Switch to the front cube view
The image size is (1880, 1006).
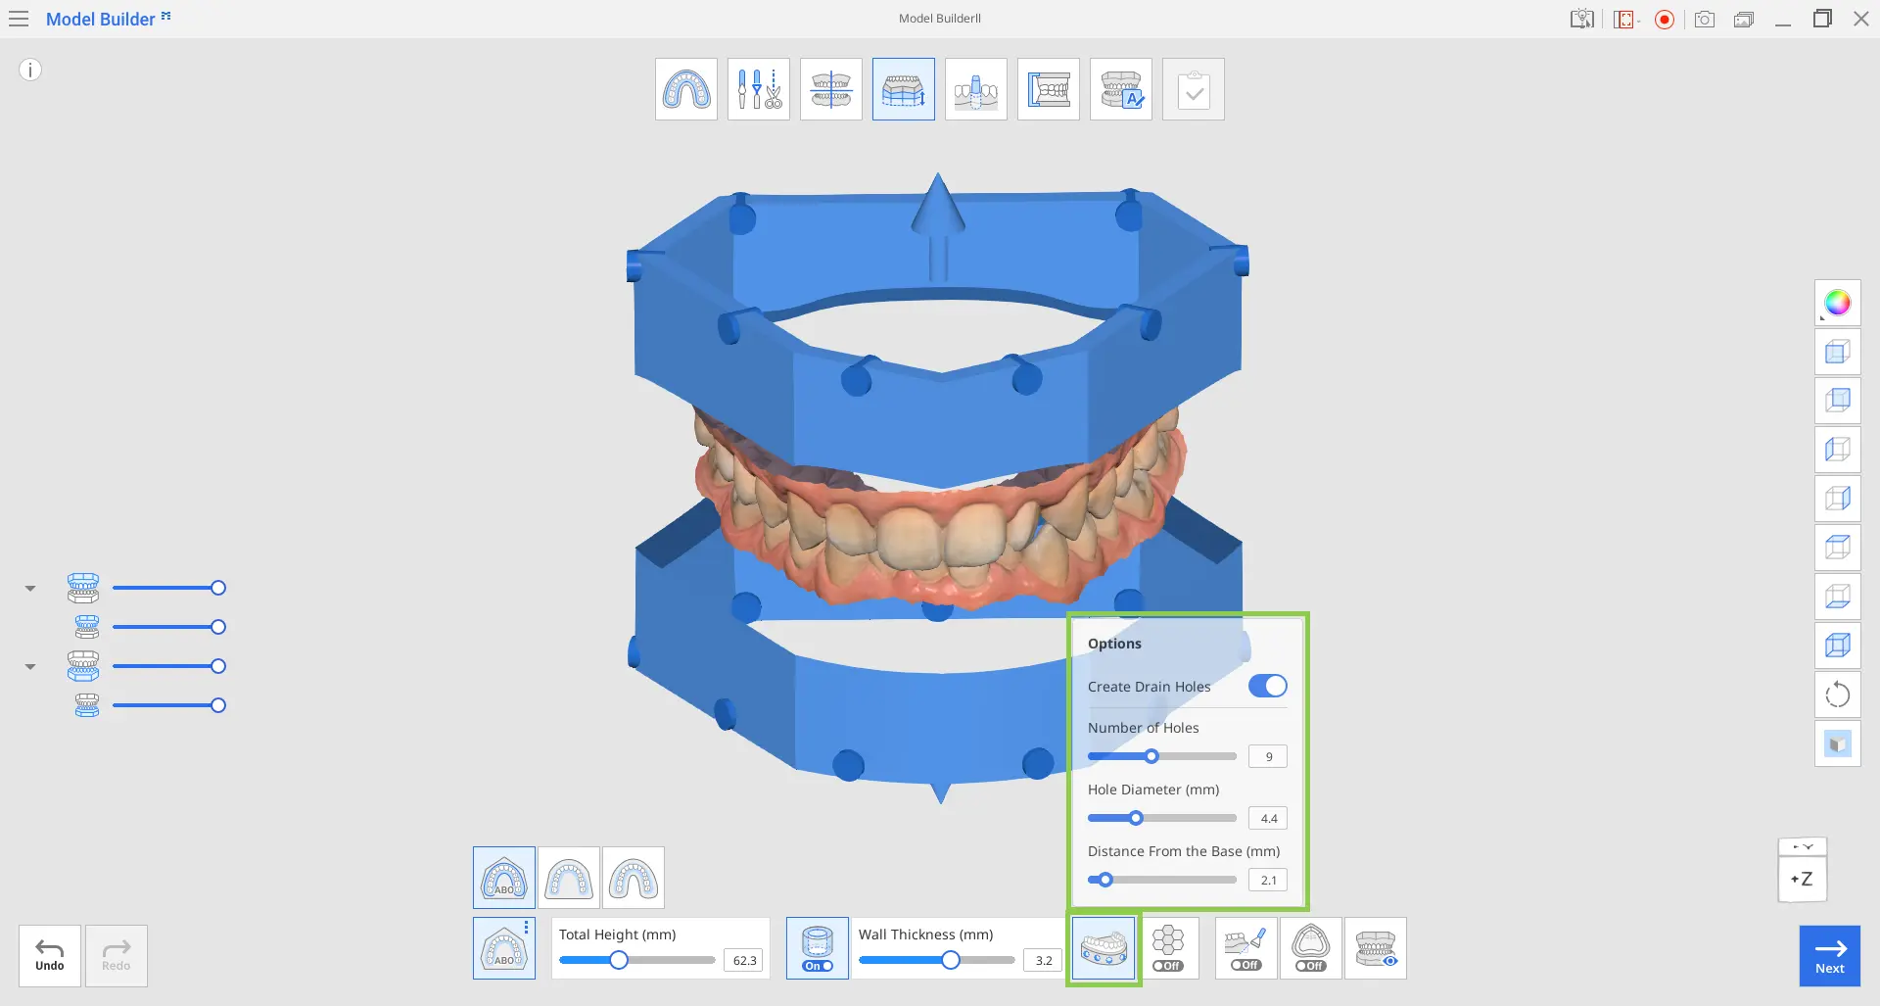[x=1838, y=352]
